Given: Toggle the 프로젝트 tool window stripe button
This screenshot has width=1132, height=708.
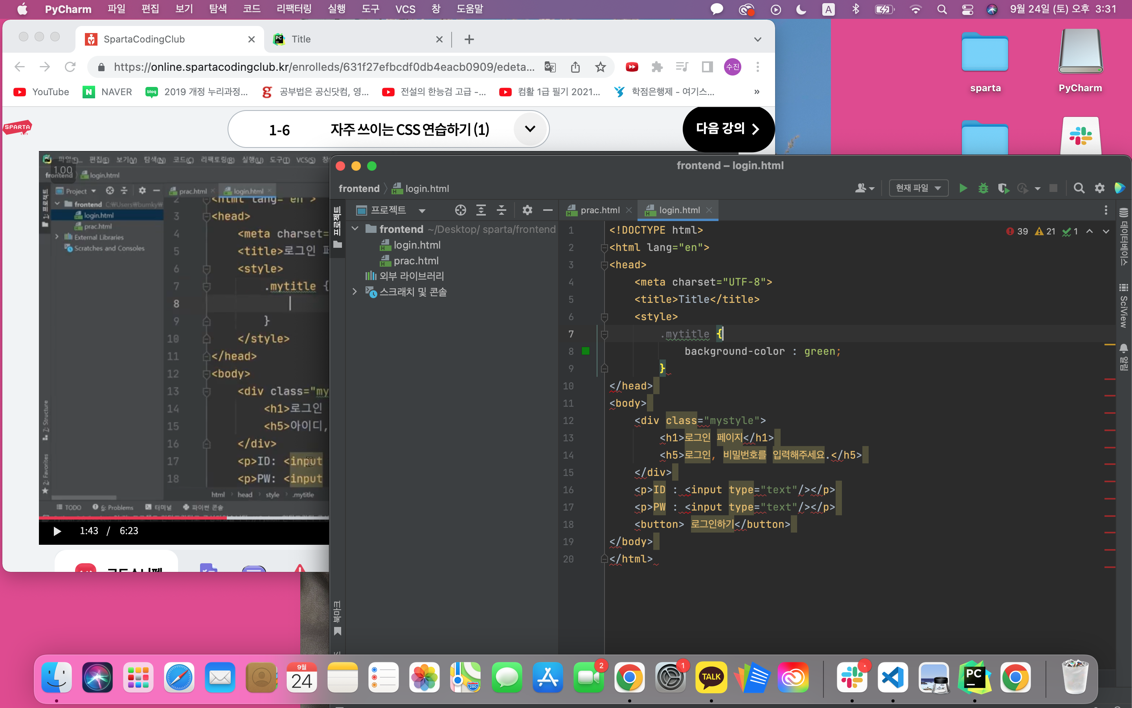Looking at the screenshot, I should tap(337, 228).
